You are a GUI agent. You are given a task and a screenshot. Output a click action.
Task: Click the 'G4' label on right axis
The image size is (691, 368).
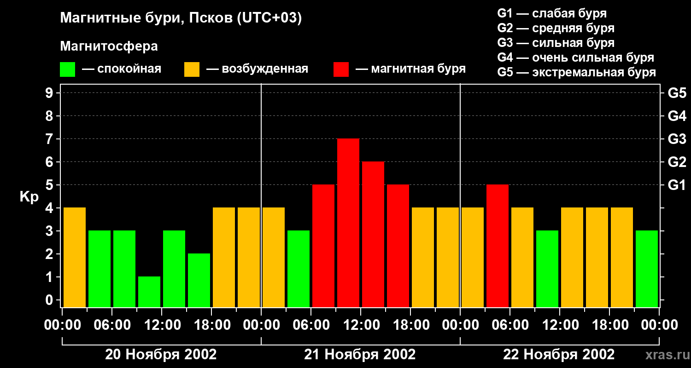click(677, 116)
